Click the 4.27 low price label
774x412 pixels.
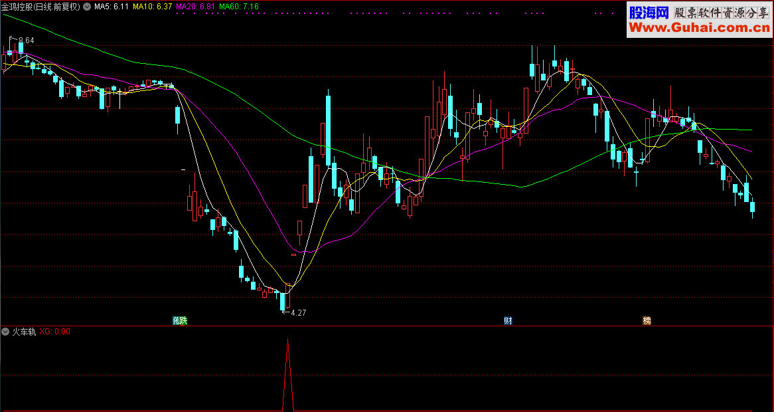click(x=299, y=313)
